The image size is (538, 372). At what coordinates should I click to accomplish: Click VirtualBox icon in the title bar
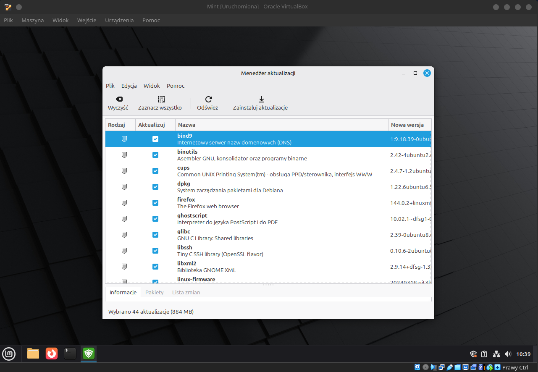(8, 7)
